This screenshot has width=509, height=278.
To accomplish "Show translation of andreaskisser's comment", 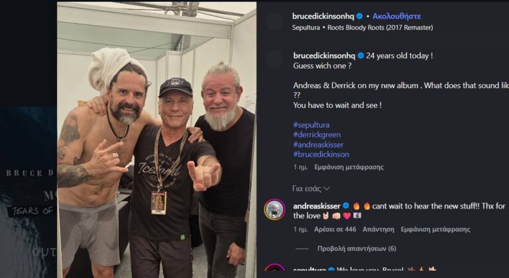I will point(435,229).
